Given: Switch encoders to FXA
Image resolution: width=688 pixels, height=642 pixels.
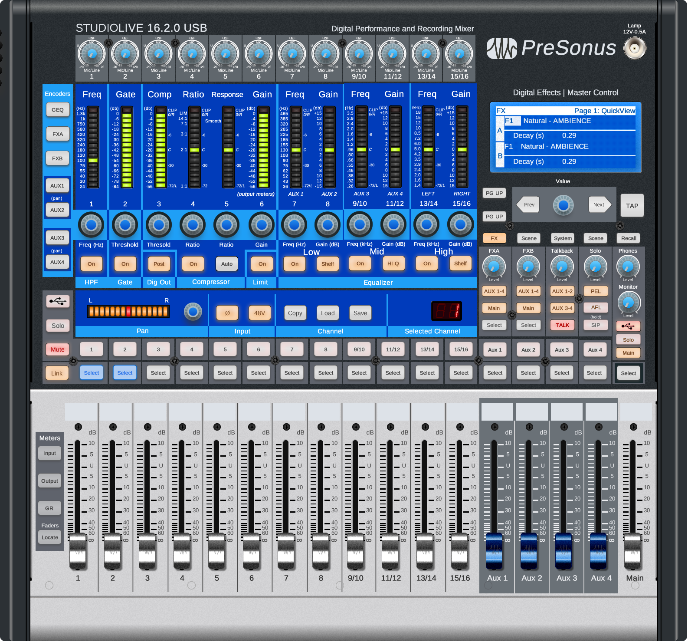Looking at the screenshot, I should (x=58, y=134).
